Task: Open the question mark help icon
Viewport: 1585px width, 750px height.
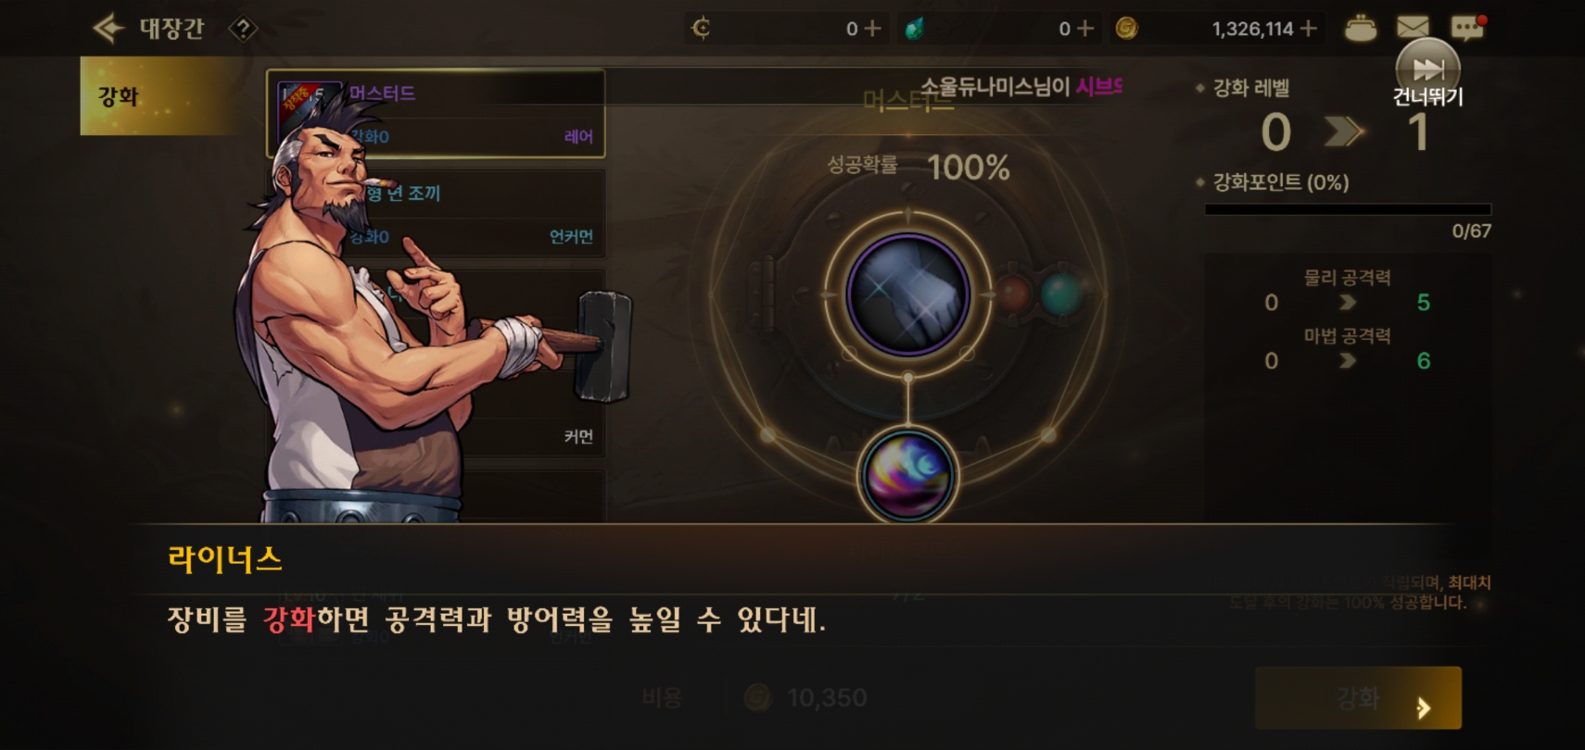Action: click(x=243, y=30)
